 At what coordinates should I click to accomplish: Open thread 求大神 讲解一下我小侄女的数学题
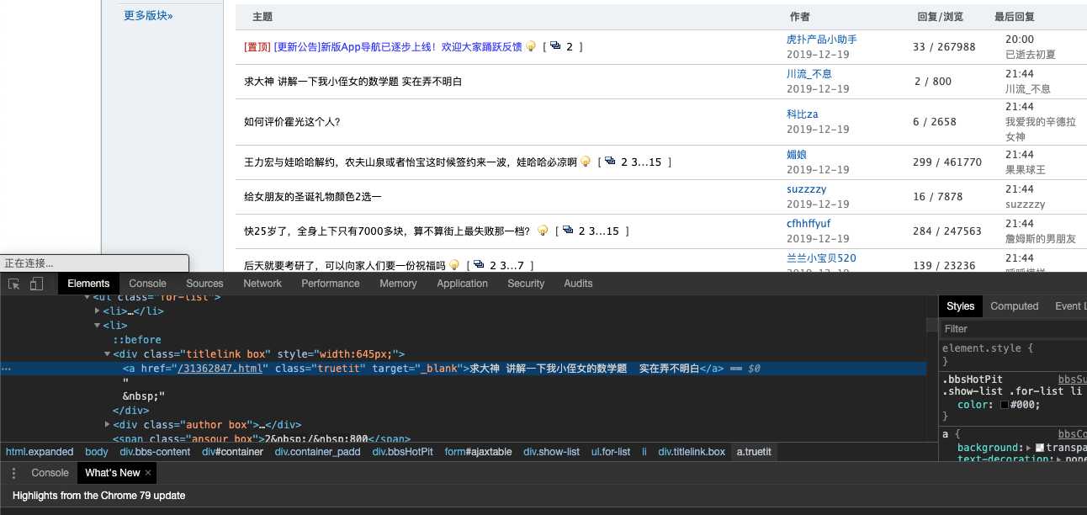coord(353,82)
